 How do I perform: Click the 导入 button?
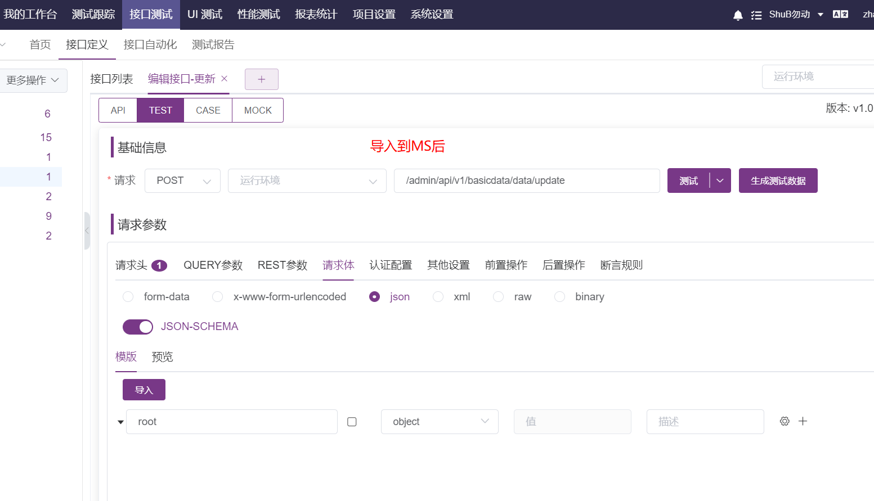(144, 389)
